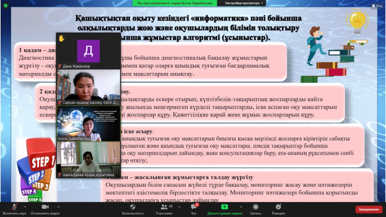Start recording with Запись button
The width and height of the screenshot is (386, 217).
click(255, 209)
